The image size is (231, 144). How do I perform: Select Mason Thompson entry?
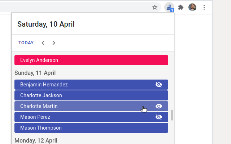click(x=91, y=128)
